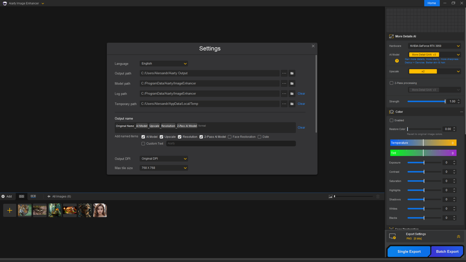Expand the Max tile size dropdown
The image size is (466, 262).
(x=164, y=168)
